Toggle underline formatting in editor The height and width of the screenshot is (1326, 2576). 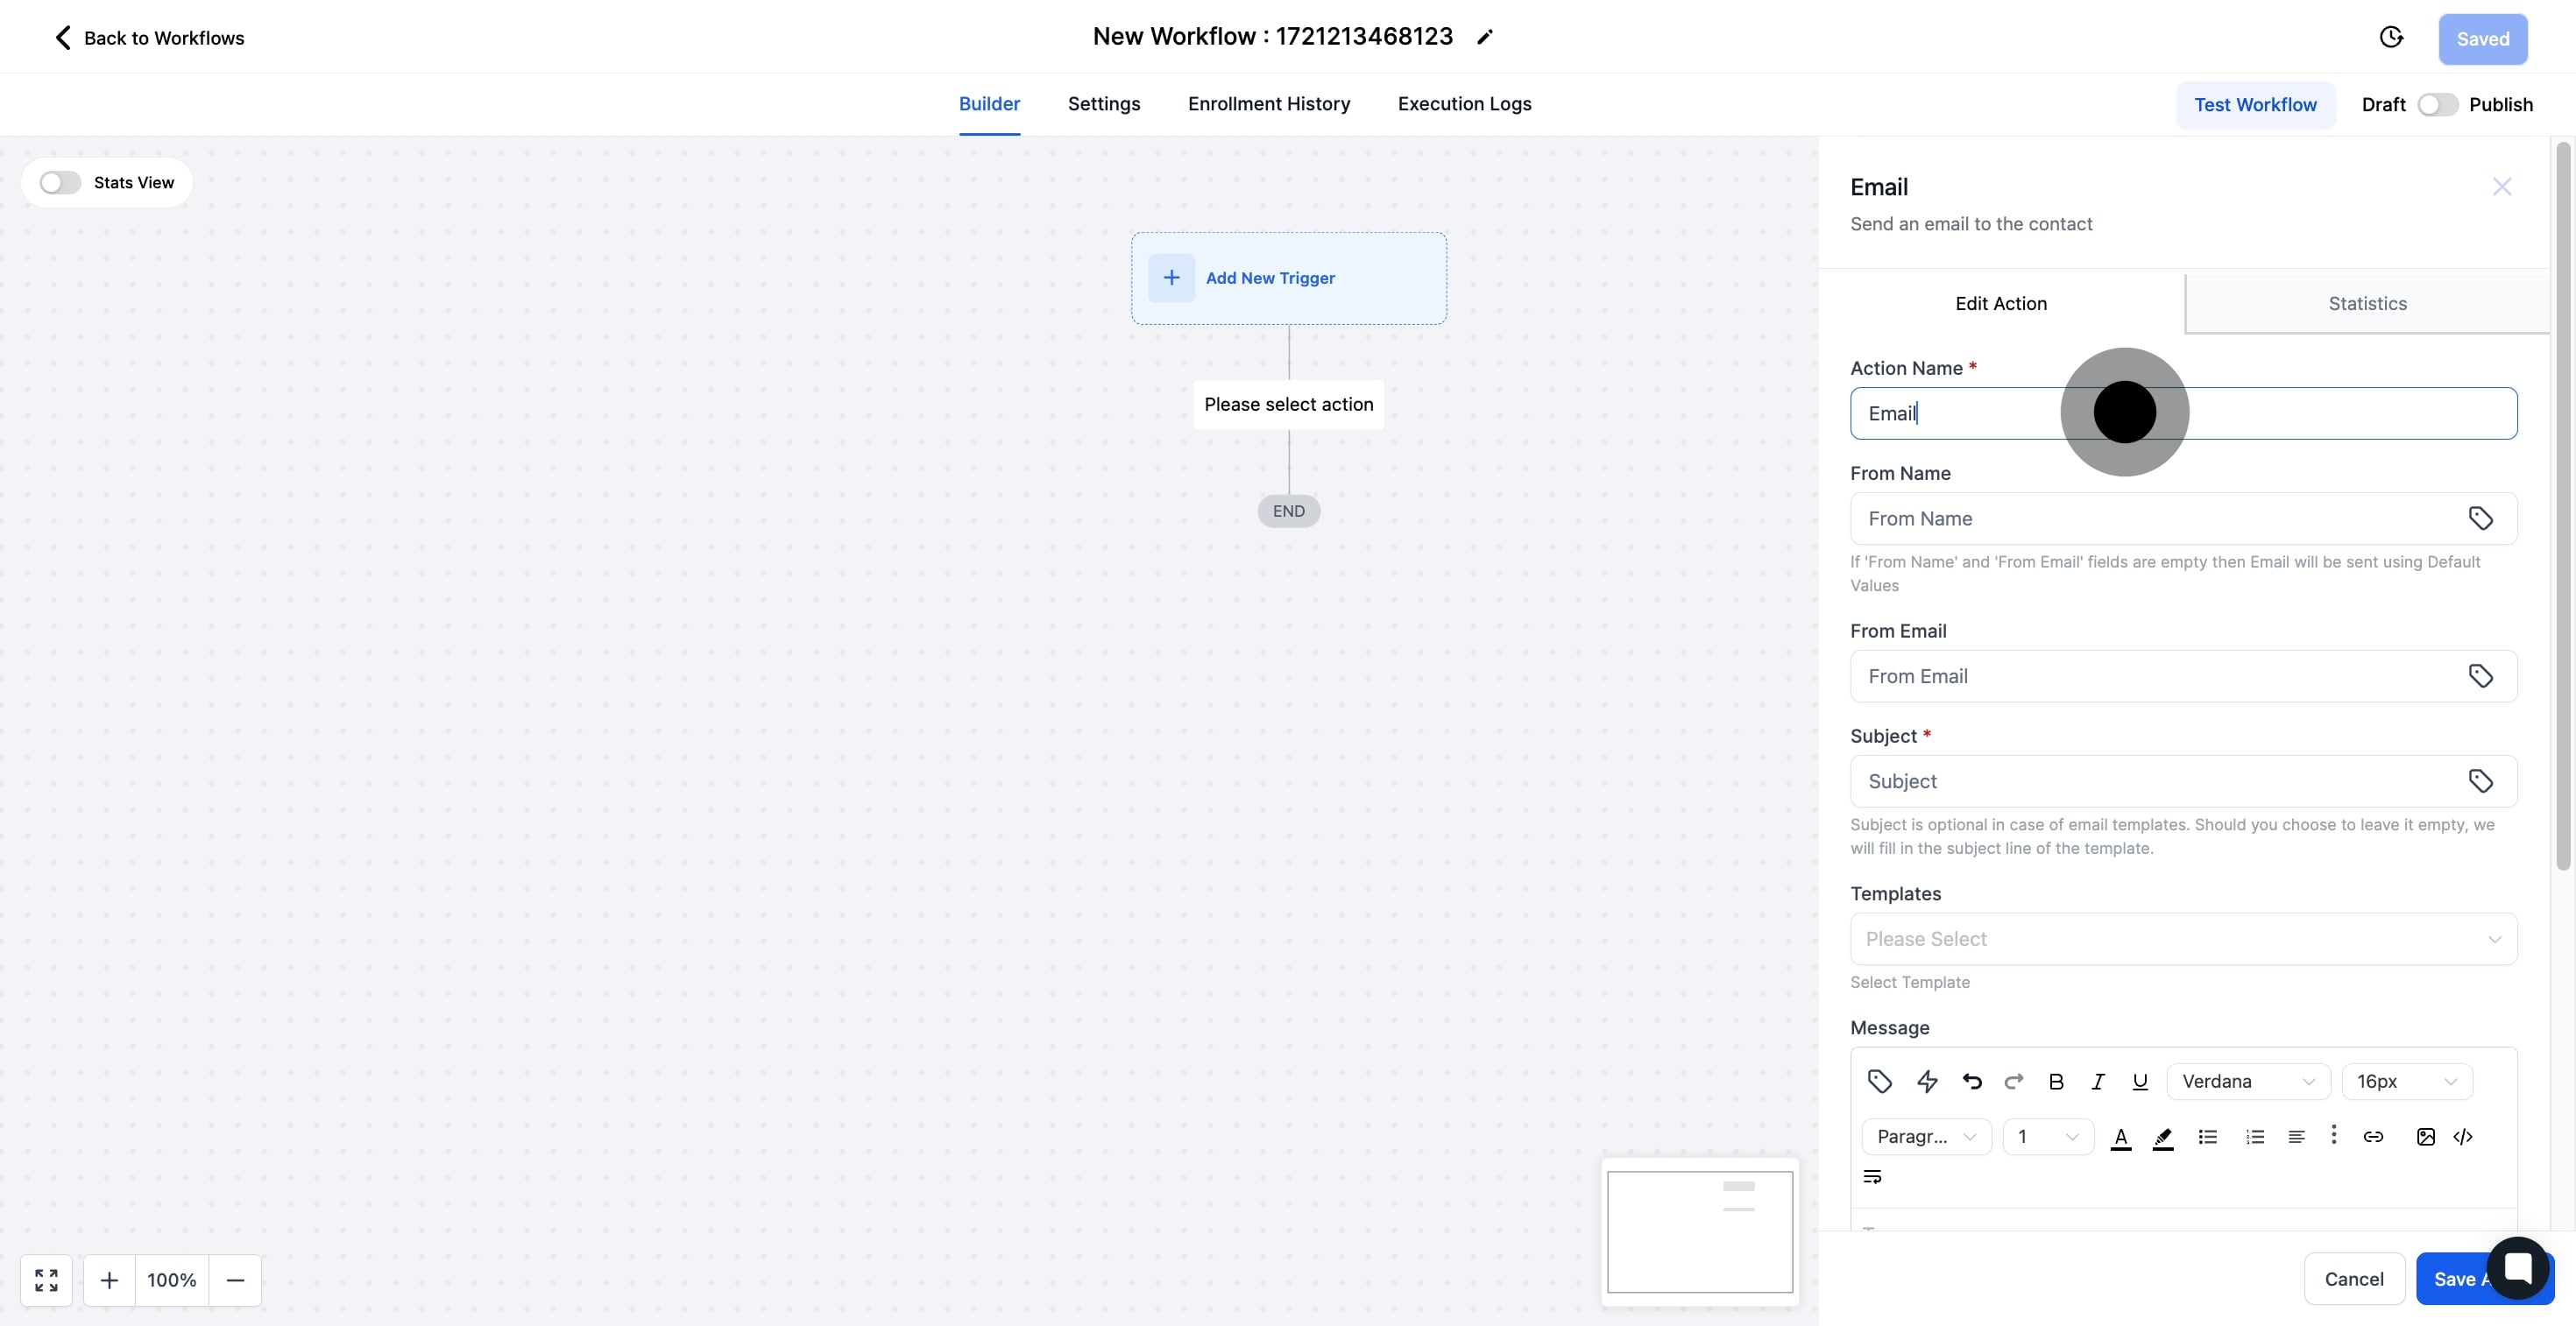2140,1081
